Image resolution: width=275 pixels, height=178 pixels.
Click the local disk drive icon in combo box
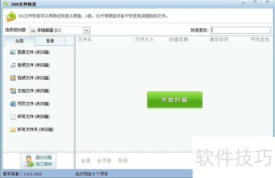pyautogui.click(x=33, y=31)
